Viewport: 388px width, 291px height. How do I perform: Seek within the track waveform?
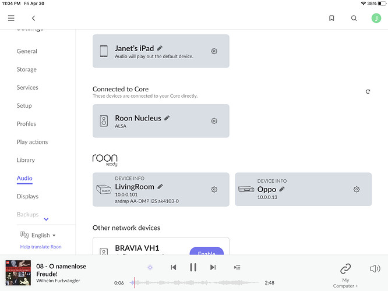pyautogui.click(x=194, y=283)
